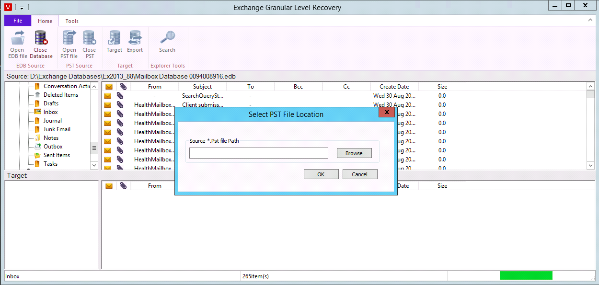Select the Target tool in the ribbon

pyautogui.click(x=115, y=42)
